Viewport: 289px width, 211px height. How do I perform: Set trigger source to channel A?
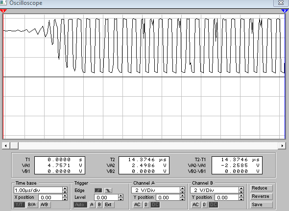pos(92,205)
